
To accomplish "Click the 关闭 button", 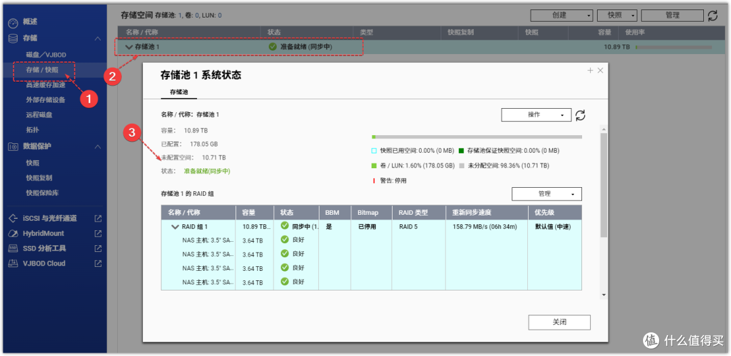I will coord(560,322).
